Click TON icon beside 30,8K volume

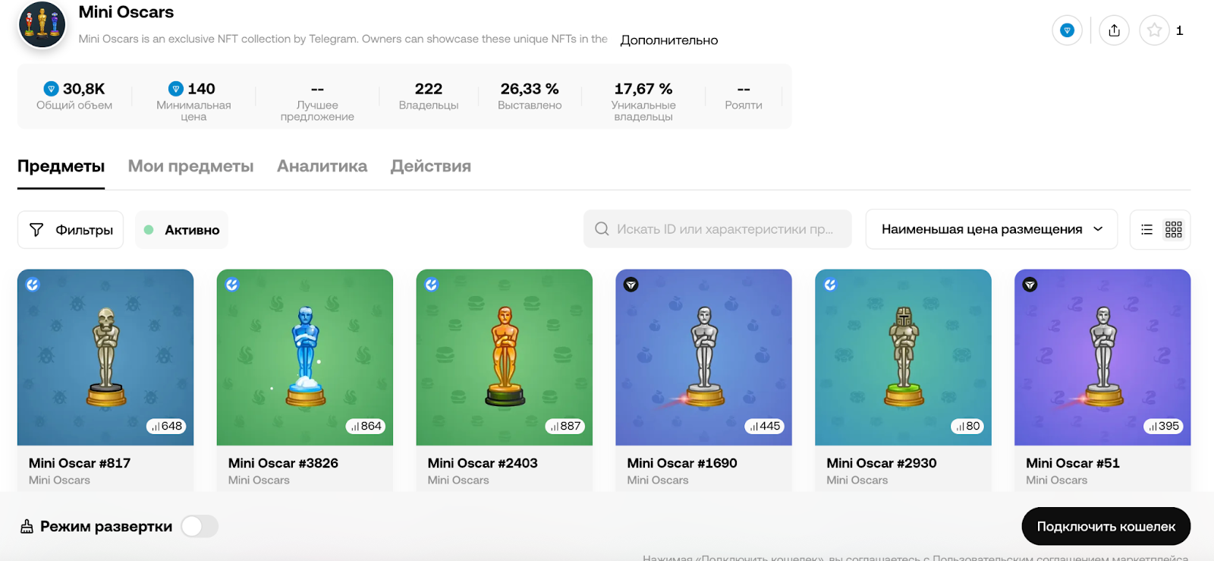[x=52, y=89]
